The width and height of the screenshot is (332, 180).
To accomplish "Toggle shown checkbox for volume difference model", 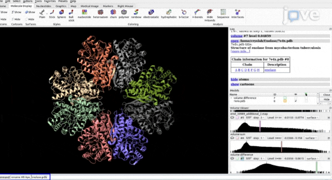I will tap(295, 98).
